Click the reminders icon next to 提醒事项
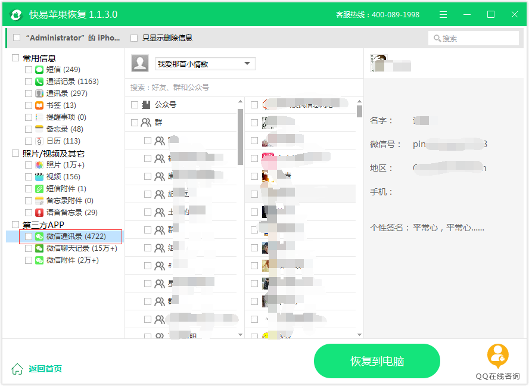529x386 pixels. pyautogui.click(x=39, y=117)
